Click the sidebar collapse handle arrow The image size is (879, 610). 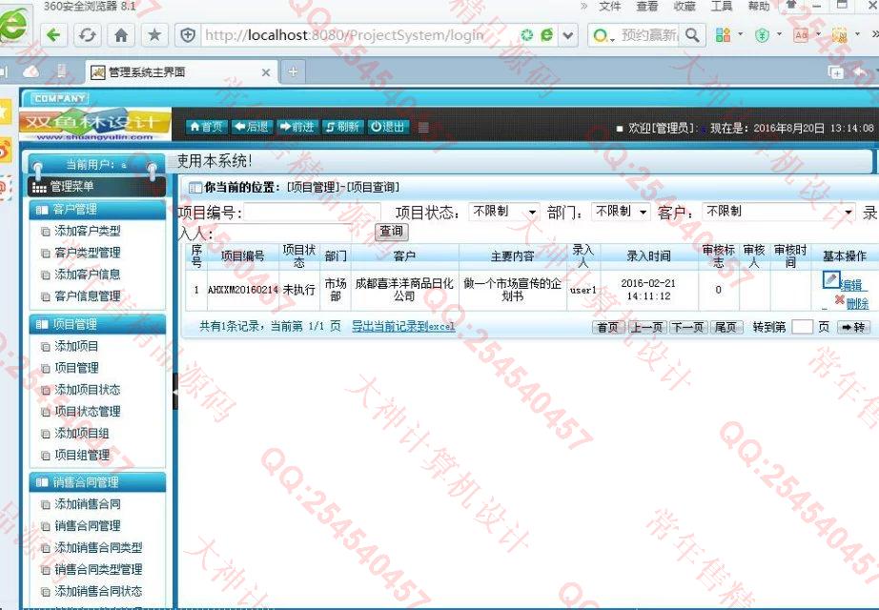[x=174, y=392]
